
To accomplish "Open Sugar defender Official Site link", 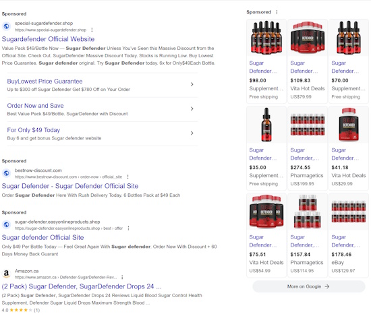I will (x=42, y=238).
